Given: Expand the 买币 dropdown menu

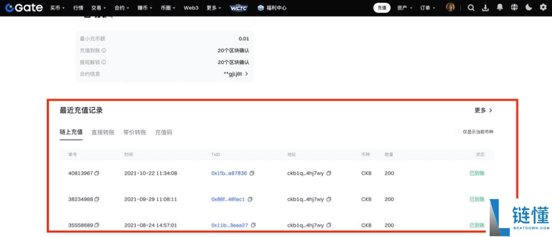Looking at the screenshot, I should [57, 8].
